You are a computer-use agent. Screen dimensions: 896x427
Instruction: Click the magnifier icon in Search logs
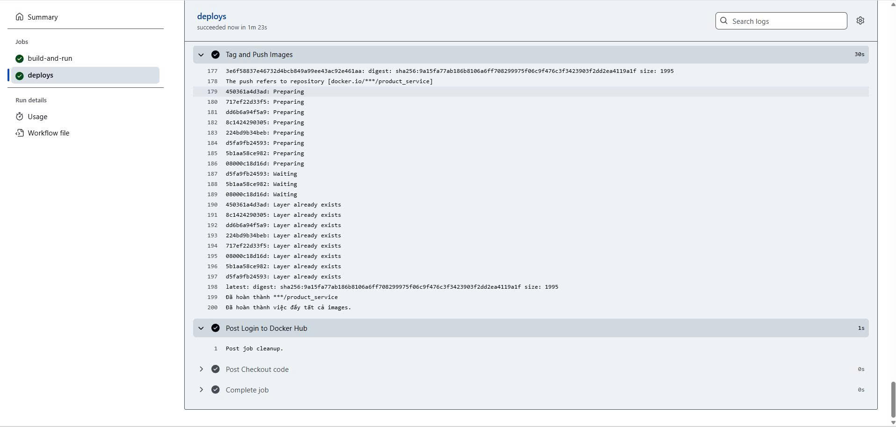click(x=724, y=21)
